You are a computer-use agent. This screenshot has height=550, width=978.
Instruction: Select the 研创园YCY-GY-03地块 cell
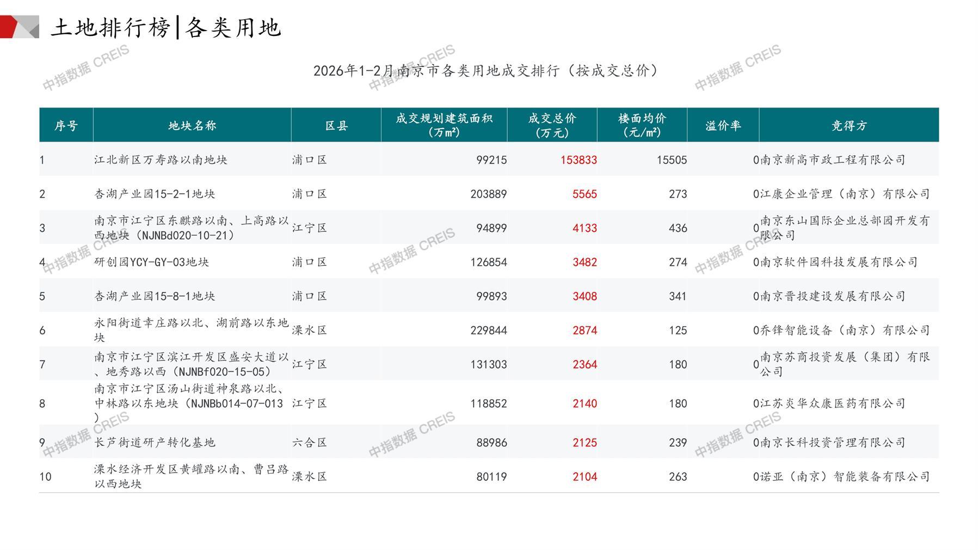[152, 262]
